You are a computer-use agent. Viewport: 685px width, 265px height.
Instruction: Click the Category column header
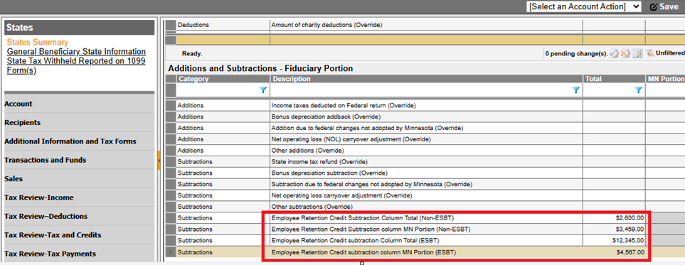(x=223, y=79)
